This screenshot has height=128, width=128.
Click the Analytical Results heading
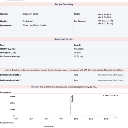(64, 39)
